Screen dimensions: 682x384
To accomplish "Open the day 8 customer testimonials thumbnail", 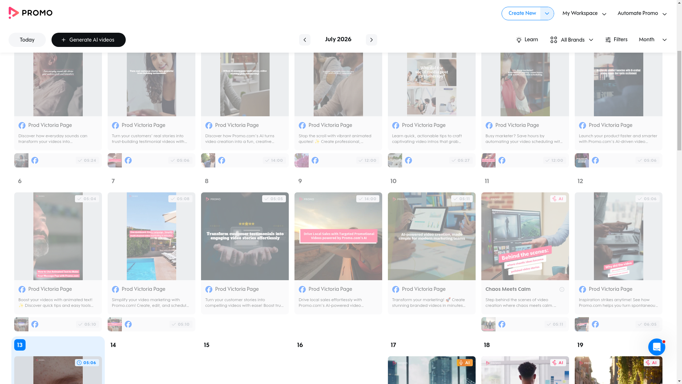I will coord(245,236).
